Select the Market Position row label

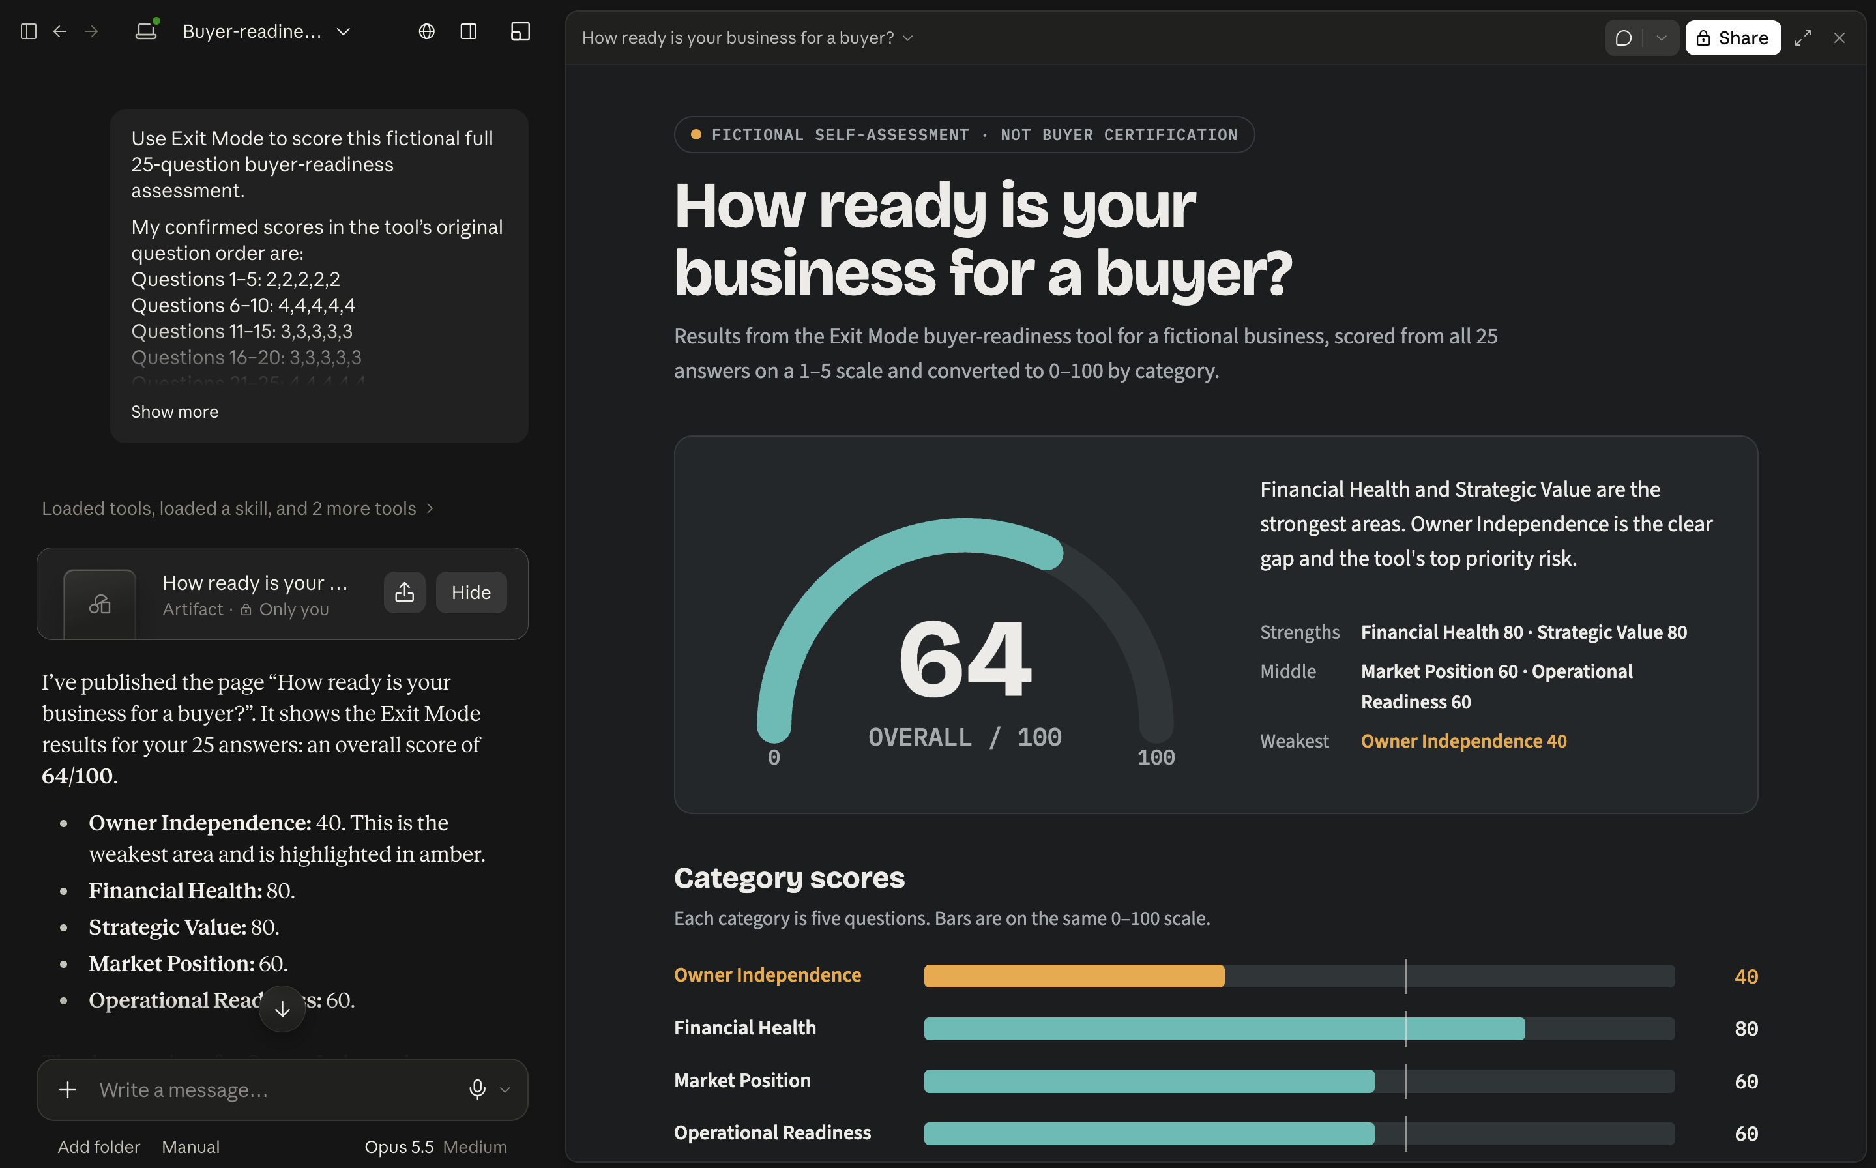click(742, 1080)
